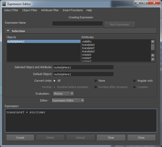Click the Expression Name input field
The height and width of the screenshot is (147, 162).
point(77,23)
